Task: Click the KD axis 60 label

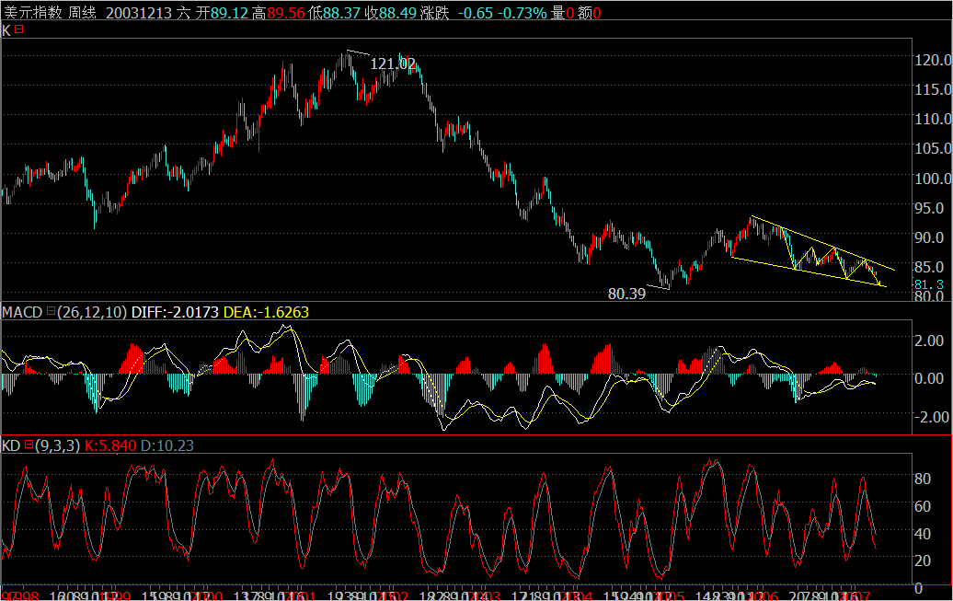Action: click(x=923, y=506)
